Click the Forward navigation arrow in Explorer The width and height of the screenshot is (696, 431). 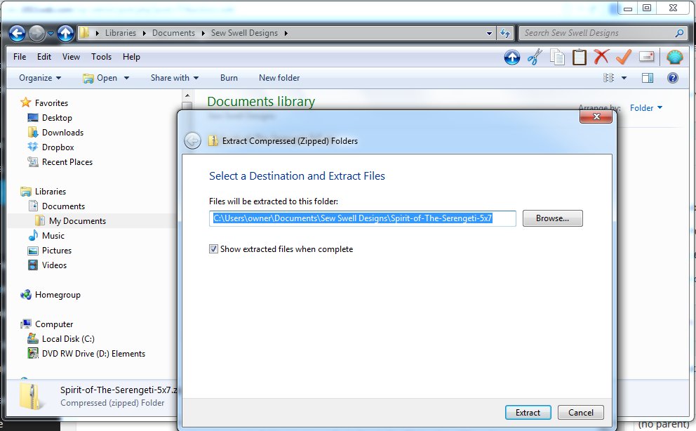click(37, 33)
